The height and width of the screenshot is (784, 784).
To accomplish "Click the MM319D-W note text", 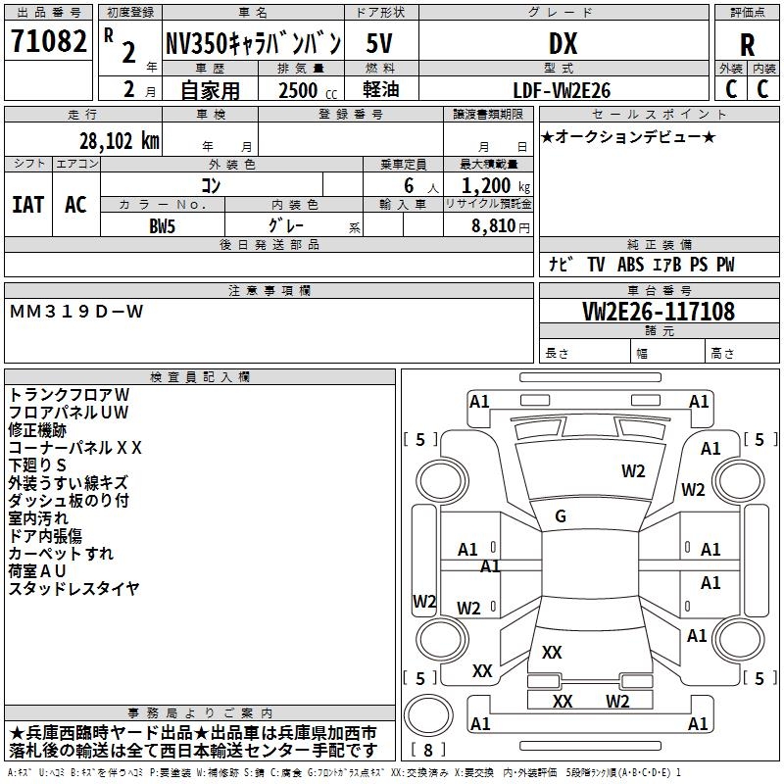I will pos(76,312).
